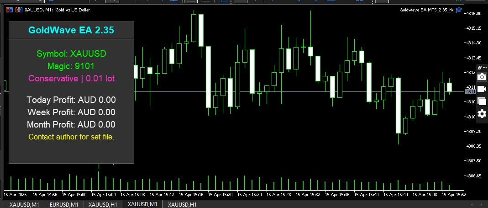Click the 'Contact author for set file.' text

[71, 137]
